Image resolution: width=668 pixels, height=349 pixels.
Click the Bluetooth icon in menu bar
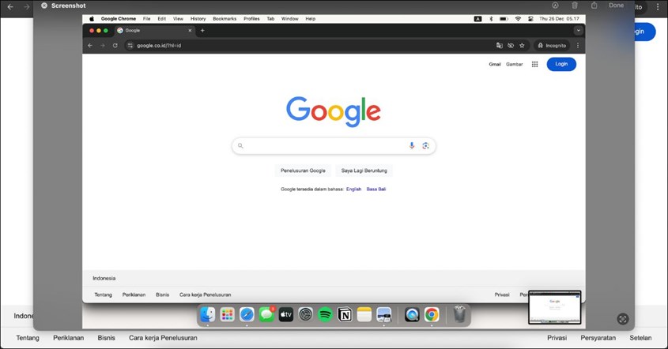pos(491,19)
